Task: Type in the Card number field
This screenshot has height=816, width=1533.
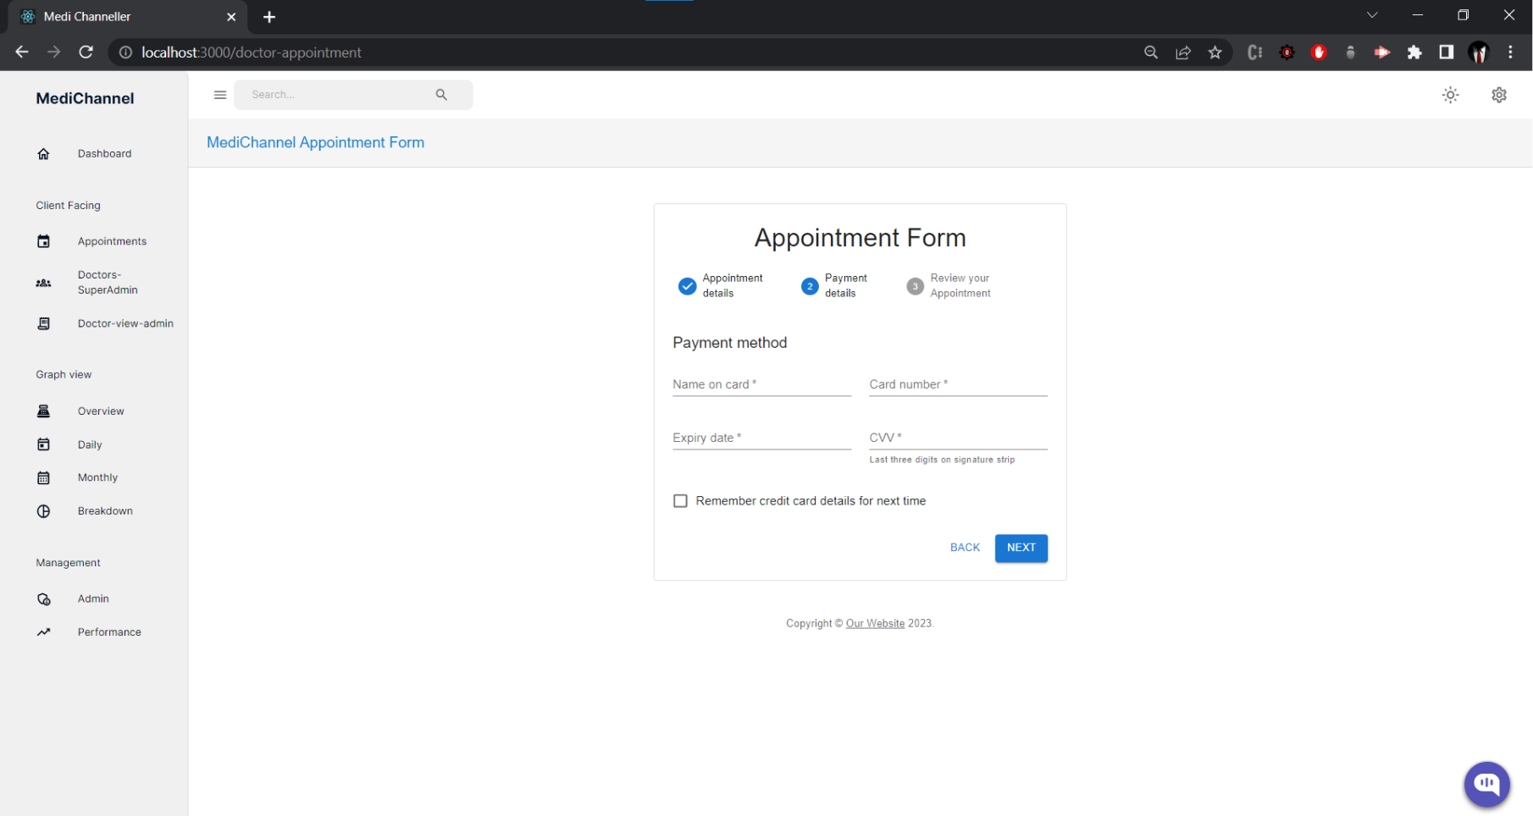Action: click(x=957, y=383)
